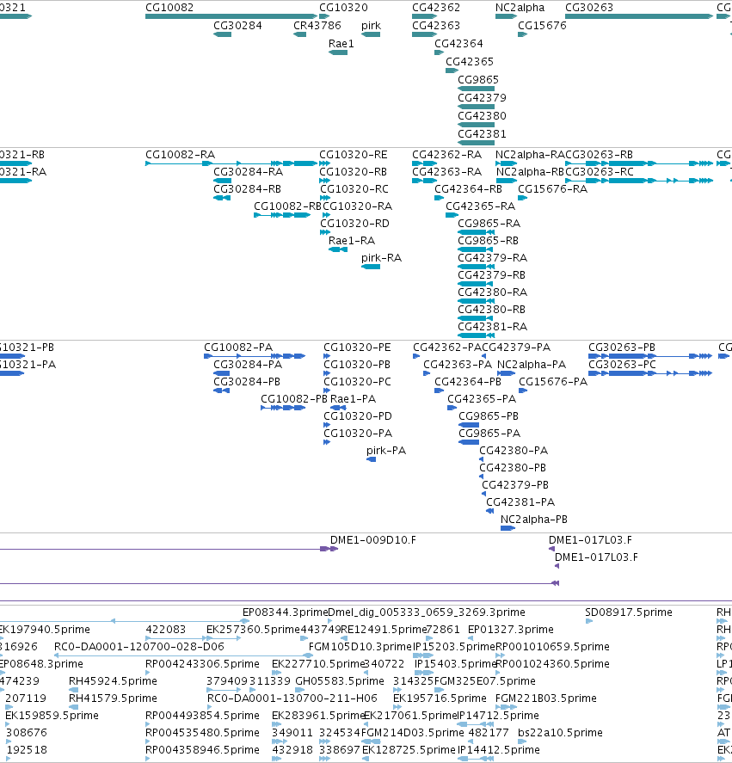
Task: Select protein pirk-PA
Action: pos(386,451)
